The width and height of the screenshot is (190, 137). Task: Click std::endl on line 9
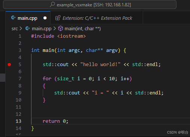148,93
